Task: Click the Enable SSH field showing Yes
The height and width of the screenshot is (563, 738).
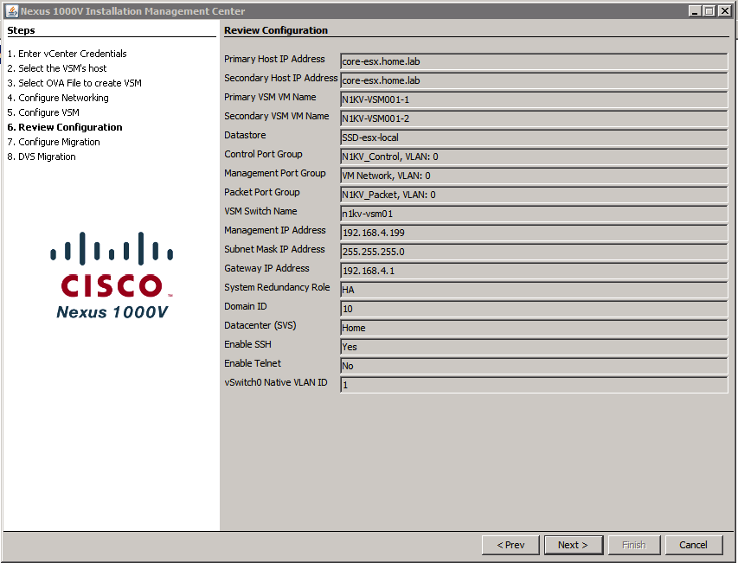Action: (x=534, y=347)
